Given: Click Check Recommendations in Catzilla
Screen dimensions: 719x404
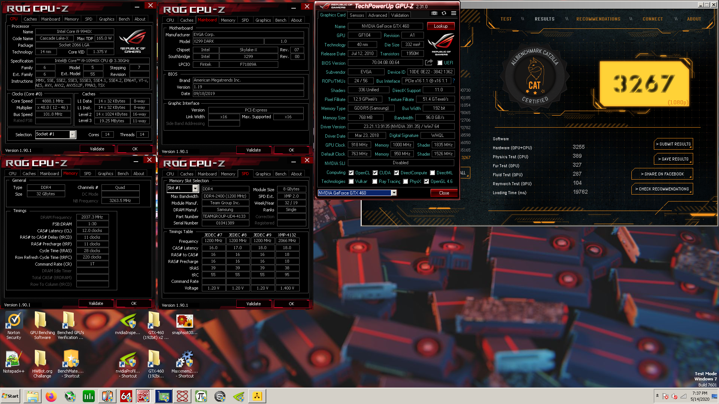Looking at the screenshot, I should (662, 189).
